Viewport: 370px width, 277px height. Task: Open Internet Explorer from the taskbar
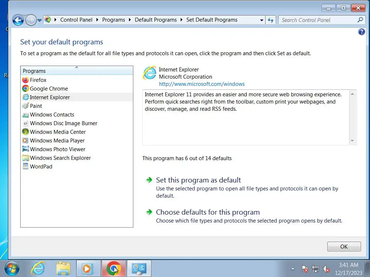point(38,268)
